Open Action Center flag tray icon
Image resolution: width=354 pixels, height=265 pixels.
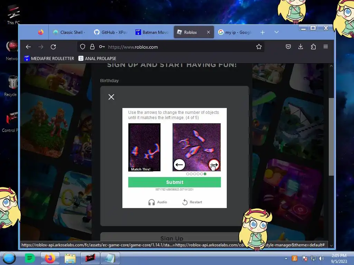305,258
